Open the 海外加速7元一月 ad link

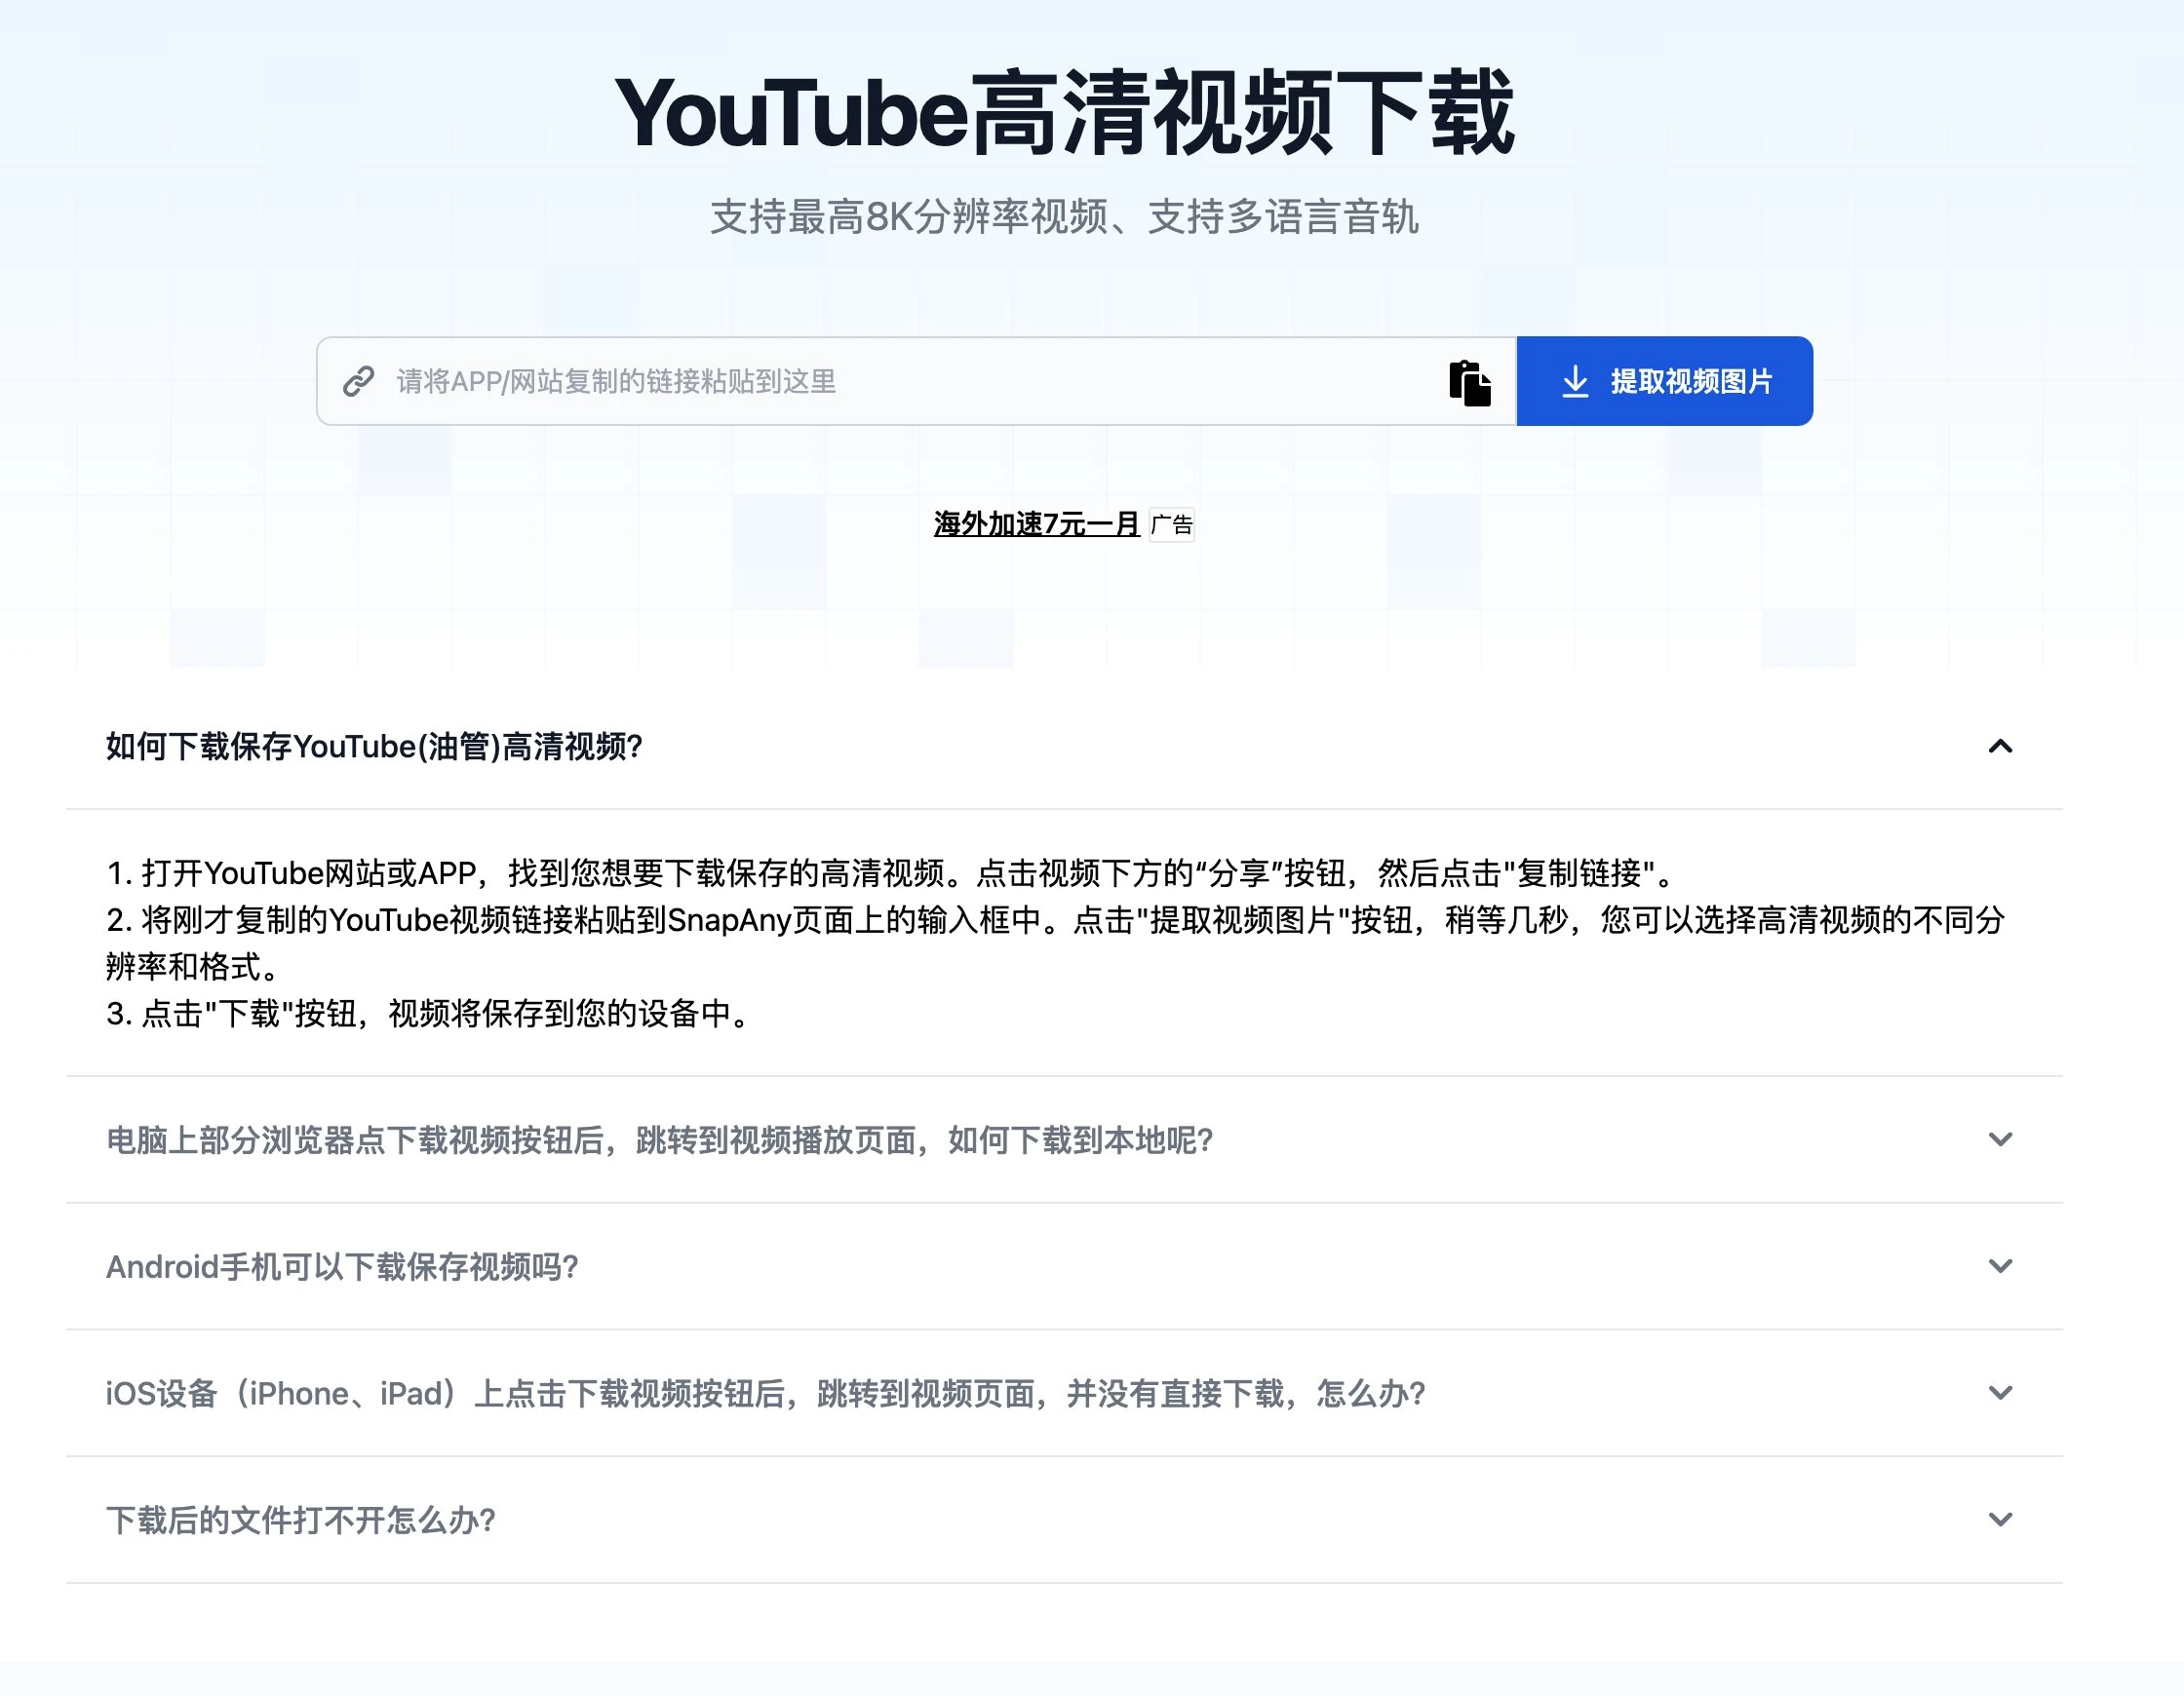click(1036, 524)
